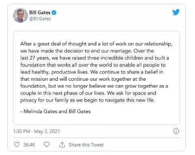The image size is (195, 155).
Task: Click the 'that mission and will continue' line
Action: point(83,79)
